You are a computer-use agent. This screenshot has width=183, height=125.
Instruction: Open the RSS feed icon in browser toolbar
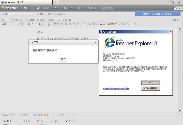tap(179, 2)
